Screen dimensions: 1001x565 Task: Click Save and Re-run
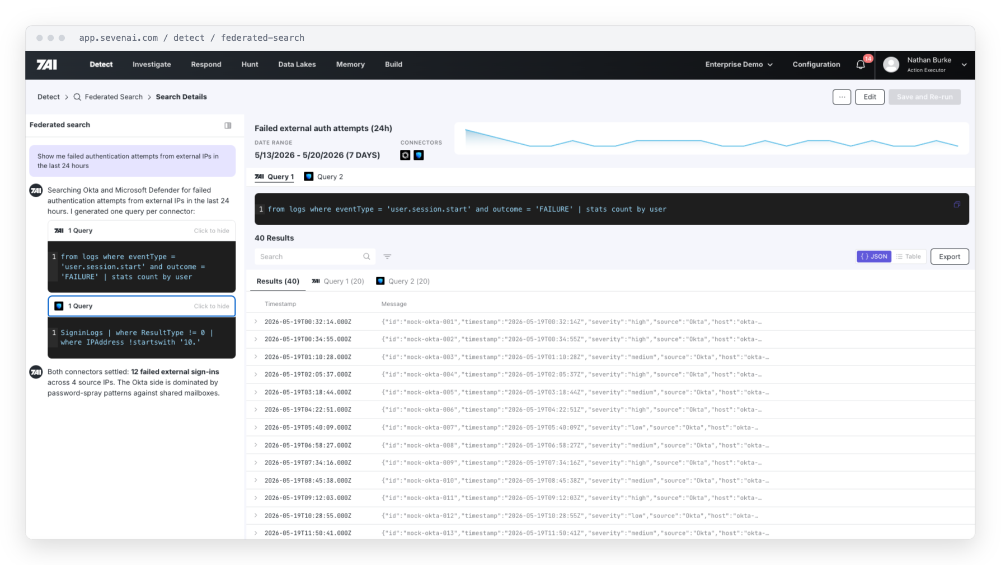pos(924,97)
